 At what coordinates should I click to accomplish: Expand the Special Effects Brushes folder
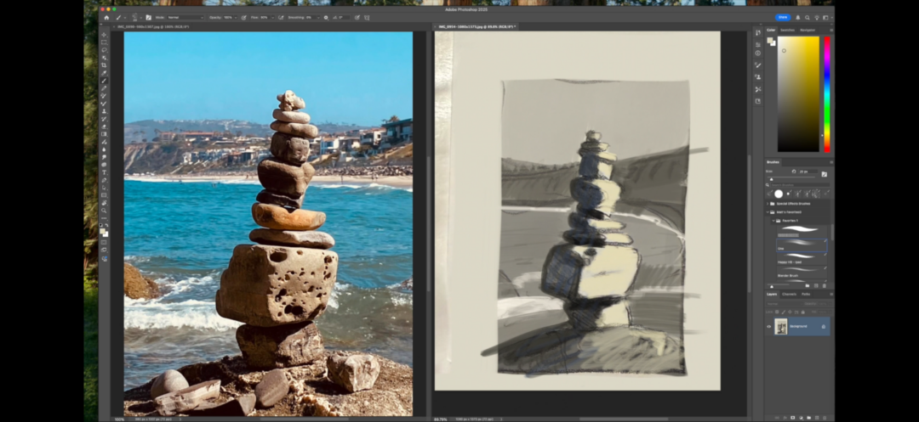(x=768, y=204)
